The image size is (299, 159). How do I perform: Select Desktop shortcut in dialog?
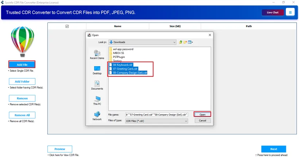[x=97, y=70]
